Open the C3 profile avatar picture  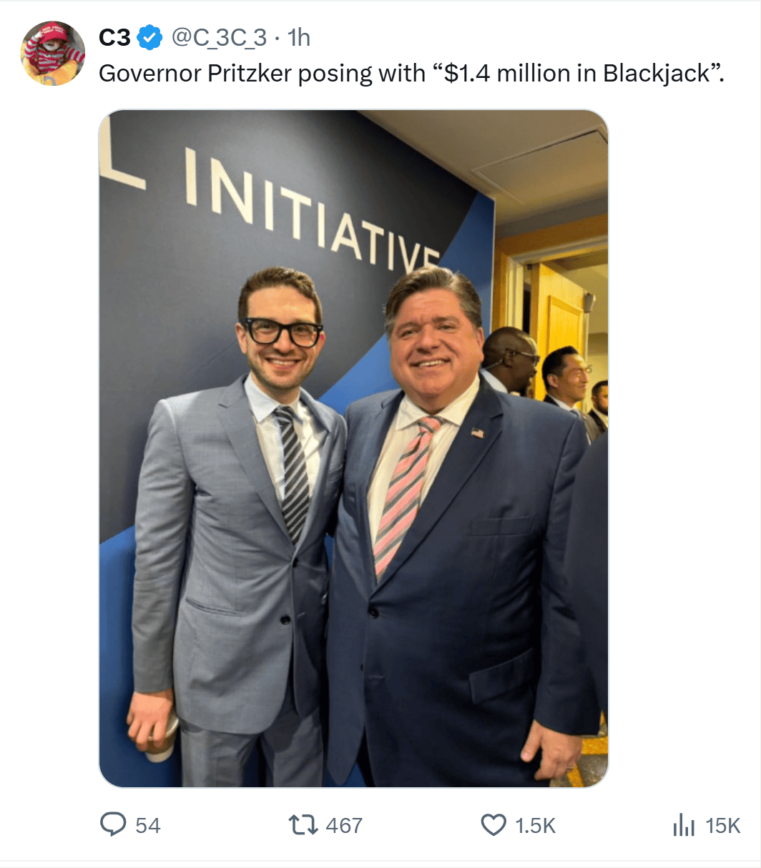click(x=54, y=54)
